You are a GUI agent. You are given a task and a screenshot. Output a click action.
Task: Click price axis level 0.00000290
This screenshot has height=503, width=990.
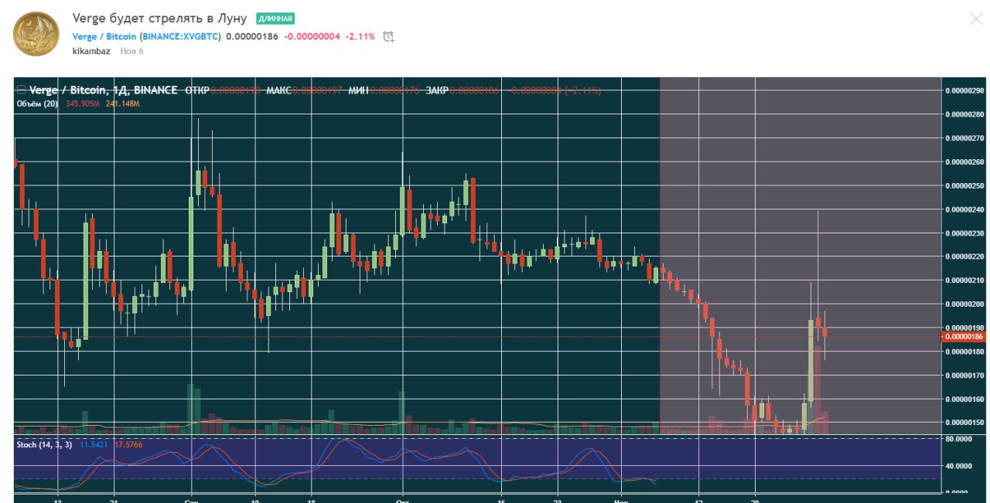[964, 90]
